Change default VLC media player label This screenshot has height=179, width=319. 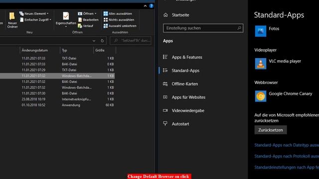click(285, 61)
